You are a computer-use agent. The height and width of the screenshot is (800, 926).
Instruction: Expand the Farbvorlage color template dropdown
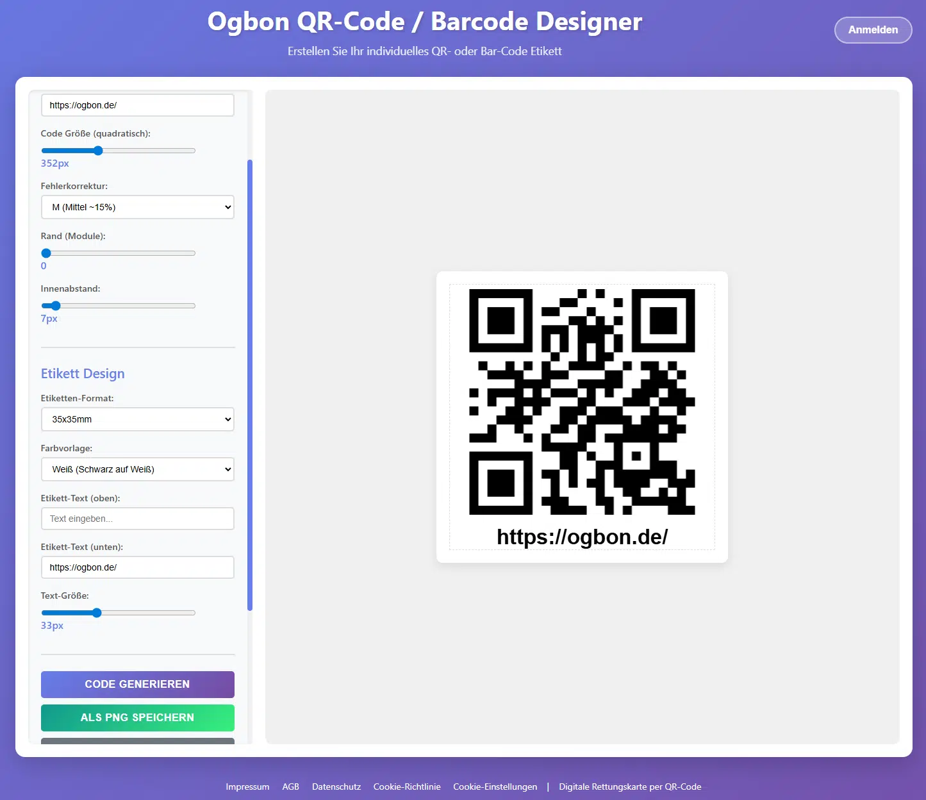(x=137, y=469)
